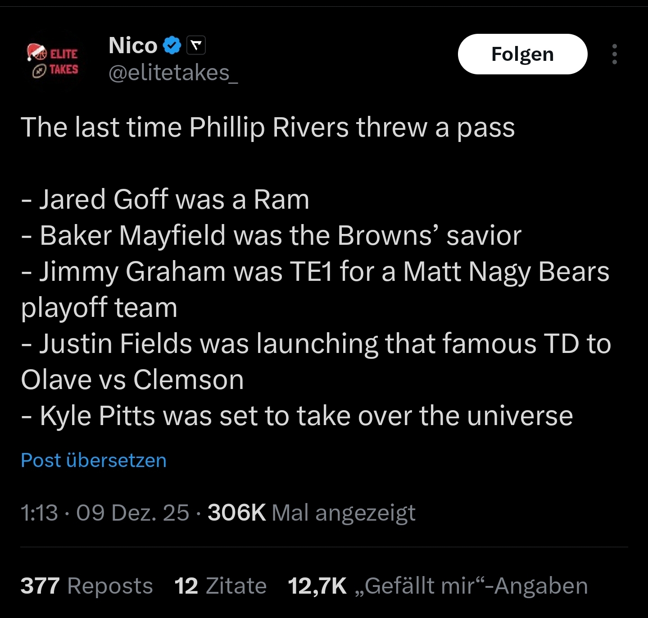Click the Jimmy Graham TE1 line

[315, 271]
